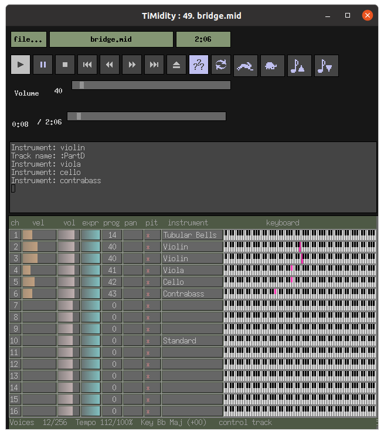Close the TiMidity window
Screen dimensions: 384x435
(x=368, y=15)
